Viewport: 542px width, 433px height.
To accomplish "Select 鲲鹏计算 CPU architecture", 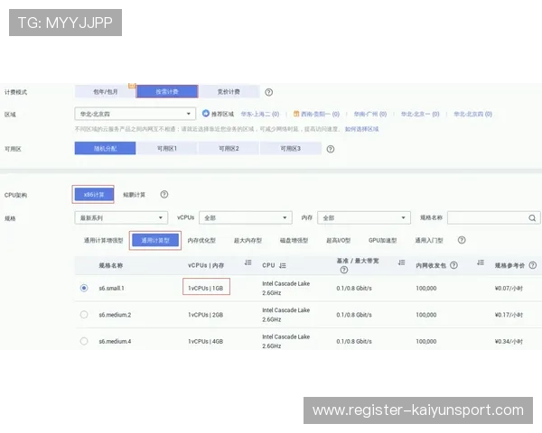I will coord(134,195).
